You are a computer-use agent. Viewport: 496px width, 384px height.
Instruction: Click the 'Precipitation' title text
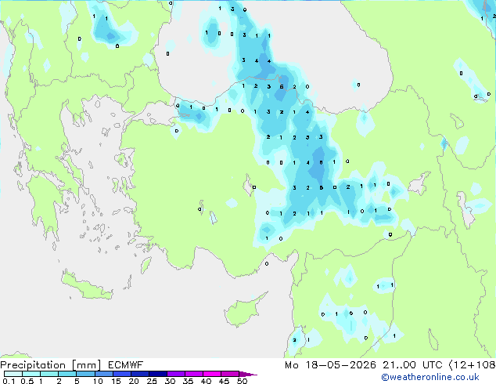point(33,365)
